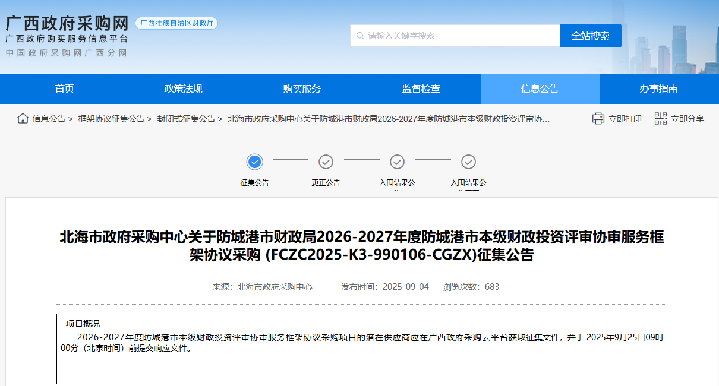719x386 pixels.
Task: Click the 全站搜索 search button
Action: [590, 35]
